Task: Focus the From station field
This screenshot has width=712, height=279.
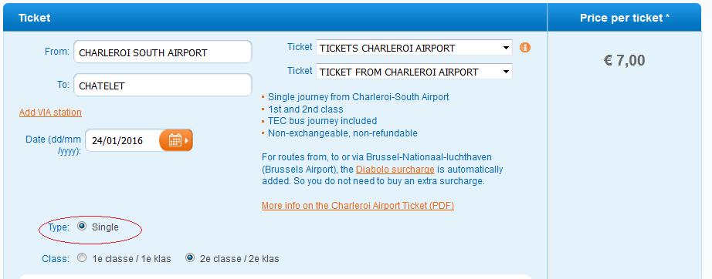Action: click(x=163, y=52)
